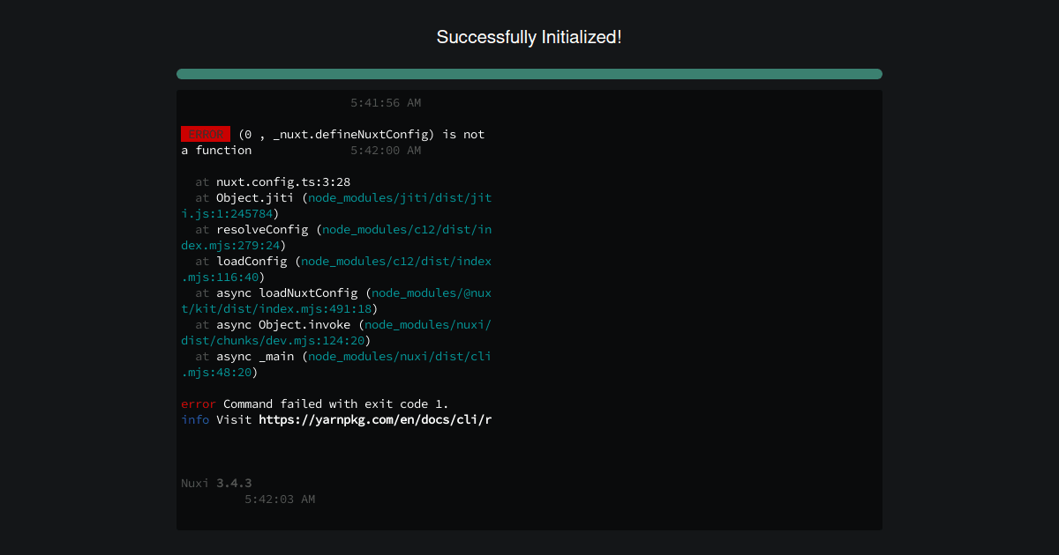This screenshot has width=1059, height=555.
Task: Click the 'Successfully Initialized!' heading
Action: (x=529, y=37)
